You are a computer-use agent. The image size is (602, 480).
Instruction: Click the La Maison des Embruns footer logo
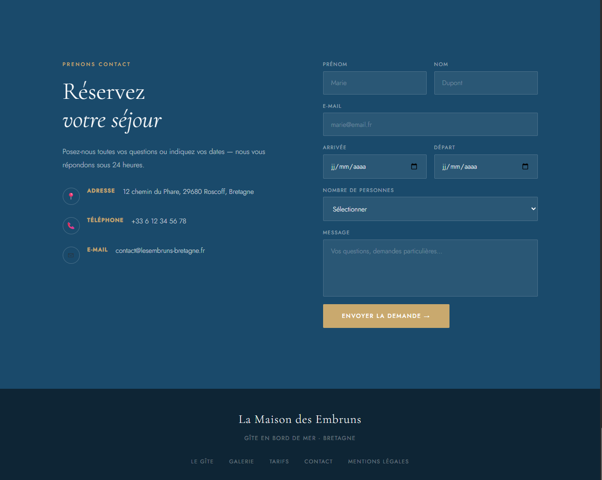(300, 419)
